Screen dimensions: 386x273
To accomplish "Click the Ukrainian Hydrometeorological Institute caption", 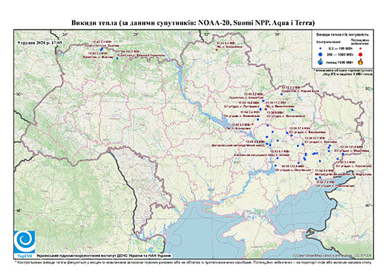I will click(x=103, y=256).
